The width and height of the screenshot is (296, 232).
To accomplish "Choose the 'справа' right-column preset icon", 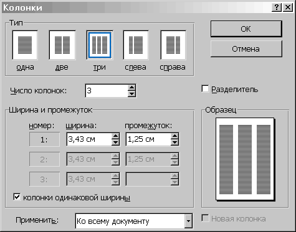I will coord(173,45).
